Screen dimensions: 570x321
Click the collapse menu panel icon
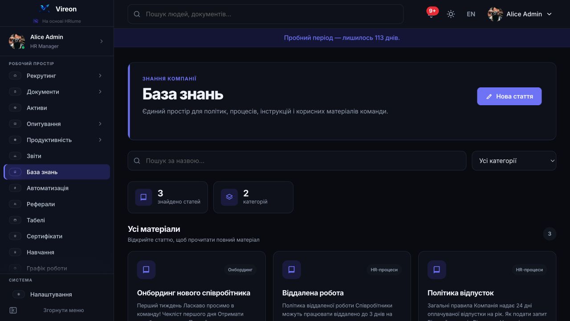(13, 310)
